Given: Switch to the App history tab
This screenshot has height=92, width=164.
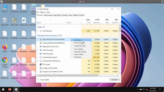Looking at the screenshot, I should coord(58,15).
